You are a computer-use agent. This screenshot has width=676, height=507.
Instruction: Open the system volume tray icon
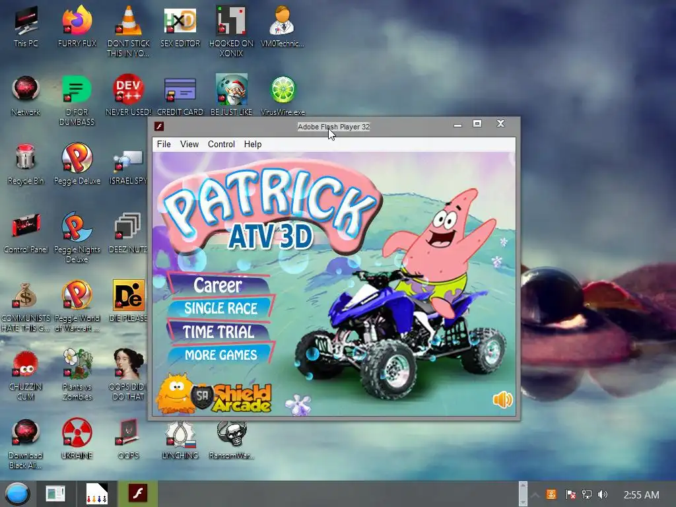click(603, 494)
